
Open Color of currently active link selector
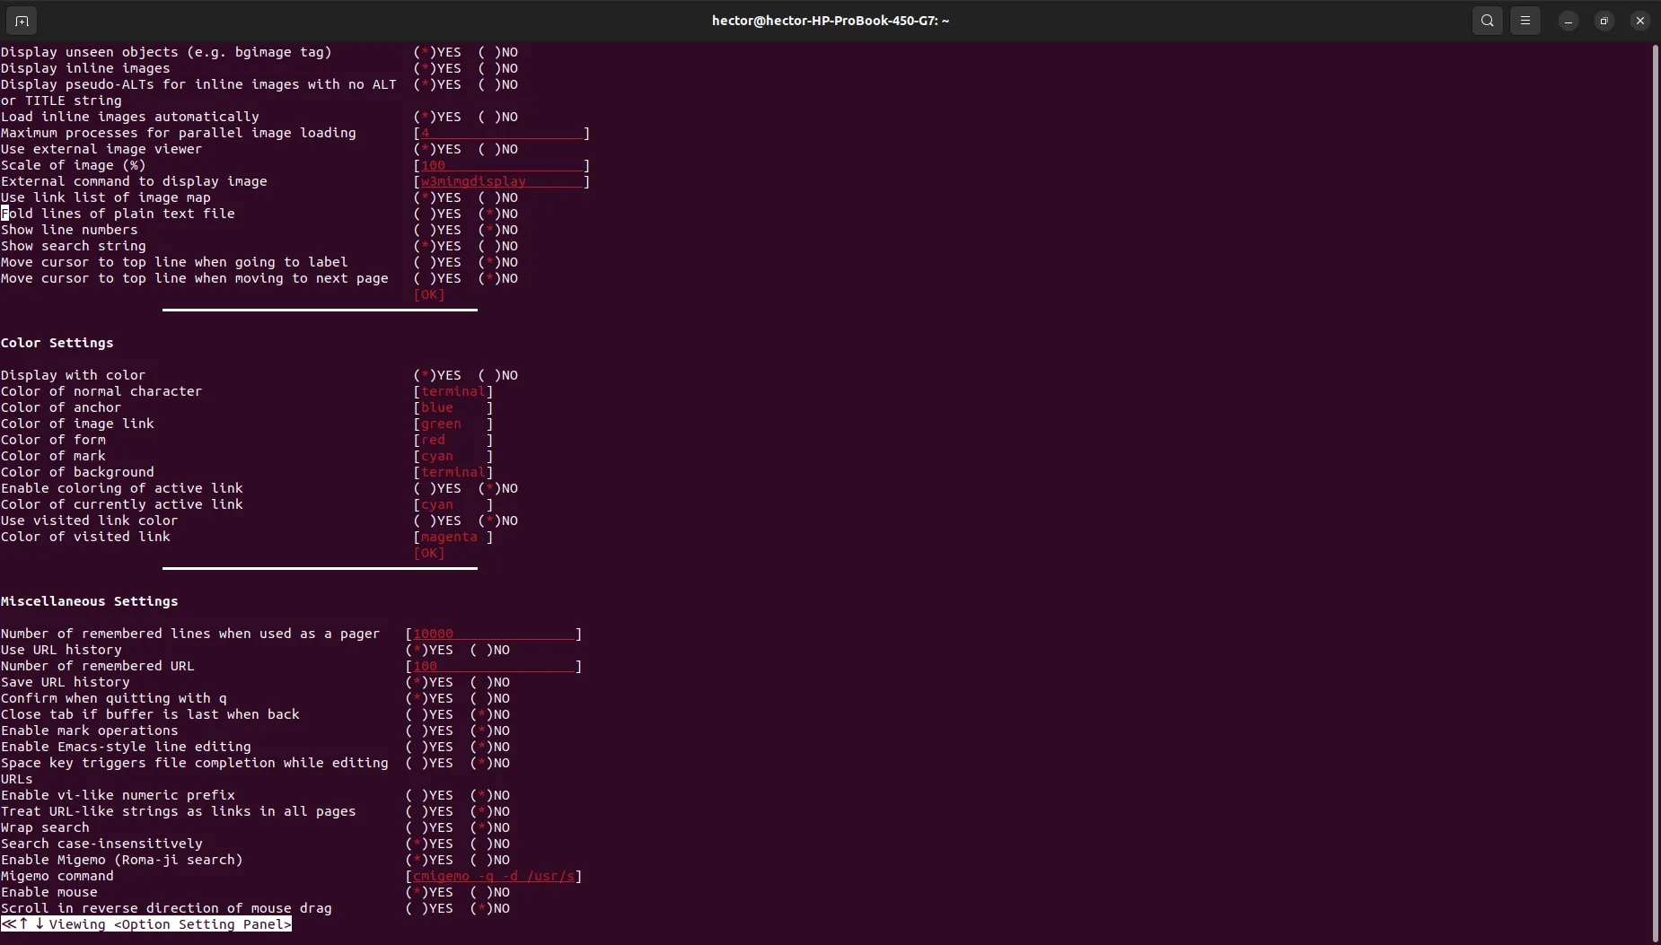click(x=453, y=504)
